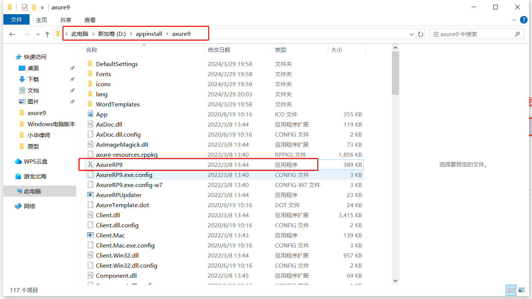The width and height of the screenshot is (532, 299).
Task: Click the Fonts folder icon
Action: tap(90, 74)
